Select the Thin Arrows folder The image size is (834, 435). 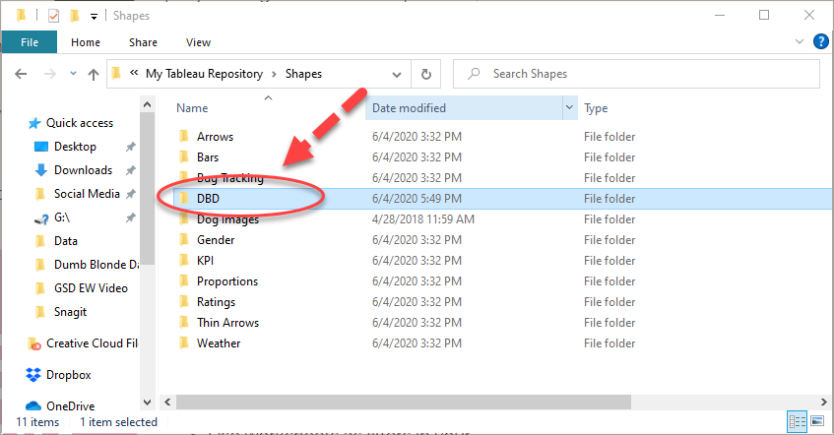pyautogui.click(x=227, y=323)
